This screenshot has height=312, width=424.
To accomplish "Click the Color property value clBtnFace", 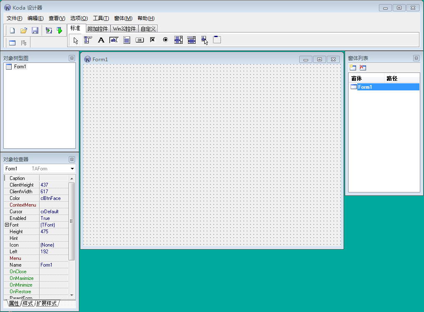I will click(x=53, y=198).
